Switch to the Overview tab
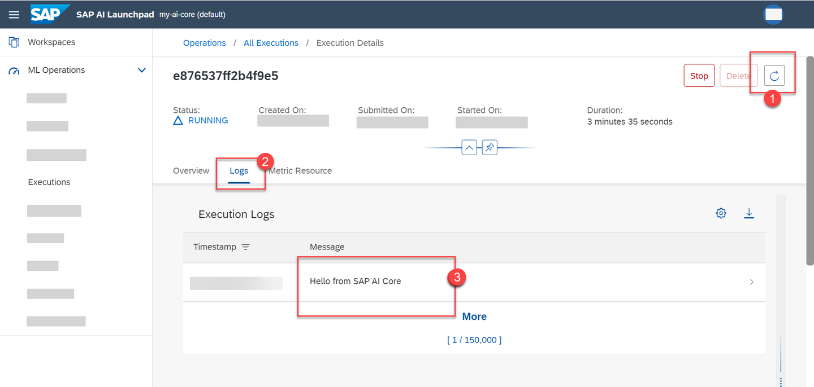 [x=191, y=171]
